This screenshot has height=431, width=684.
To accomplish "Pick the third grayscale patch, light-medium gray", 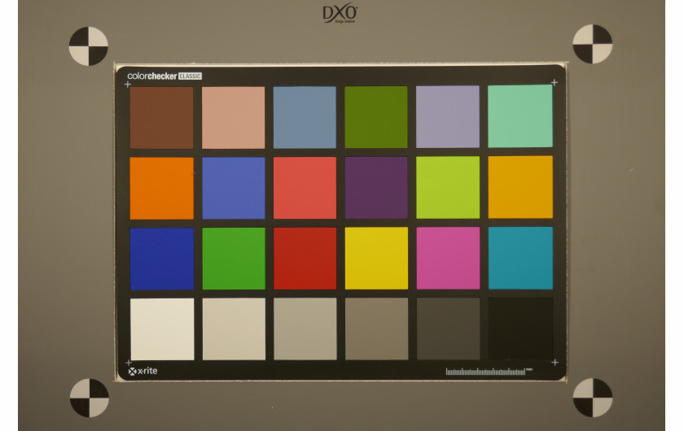I will 305,329.
